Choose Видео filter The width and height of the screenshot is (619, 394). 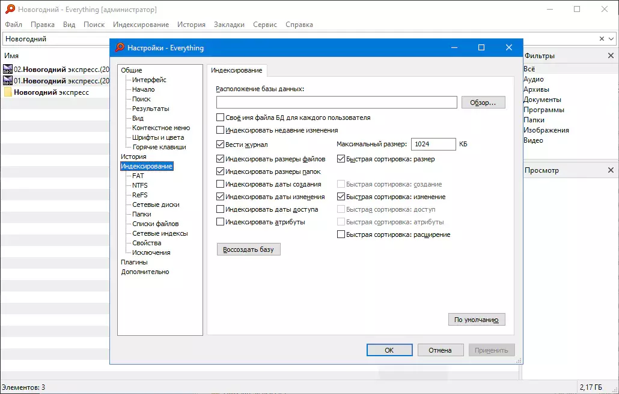(533, 140)
